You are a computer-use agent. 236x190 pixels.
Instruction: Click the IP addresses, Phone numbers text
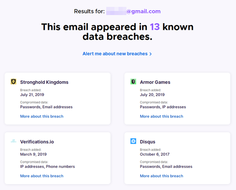48,166
